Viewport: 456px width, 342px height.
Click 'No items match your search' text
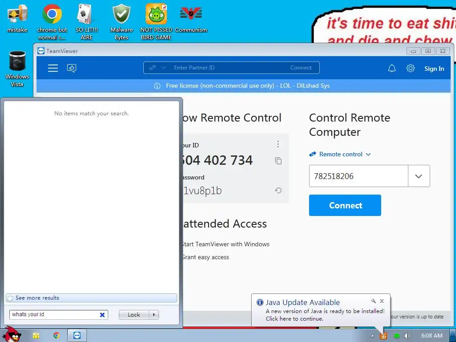(x=91, y=114)
